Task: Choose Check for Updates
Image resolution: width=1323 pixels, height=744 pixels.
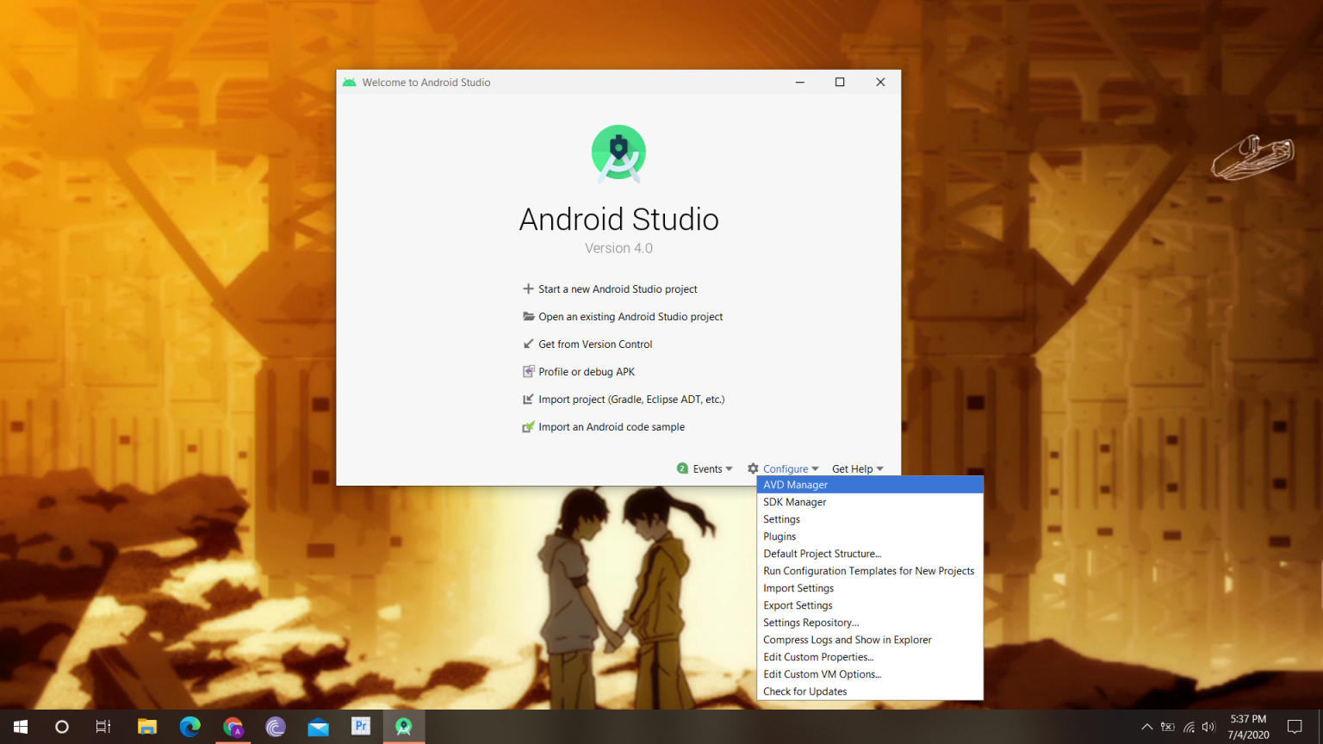Action: click(804, 691)
